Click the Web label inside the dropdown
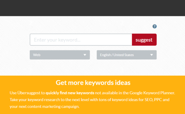Screen dimensions: 185x114 [37, 55]
